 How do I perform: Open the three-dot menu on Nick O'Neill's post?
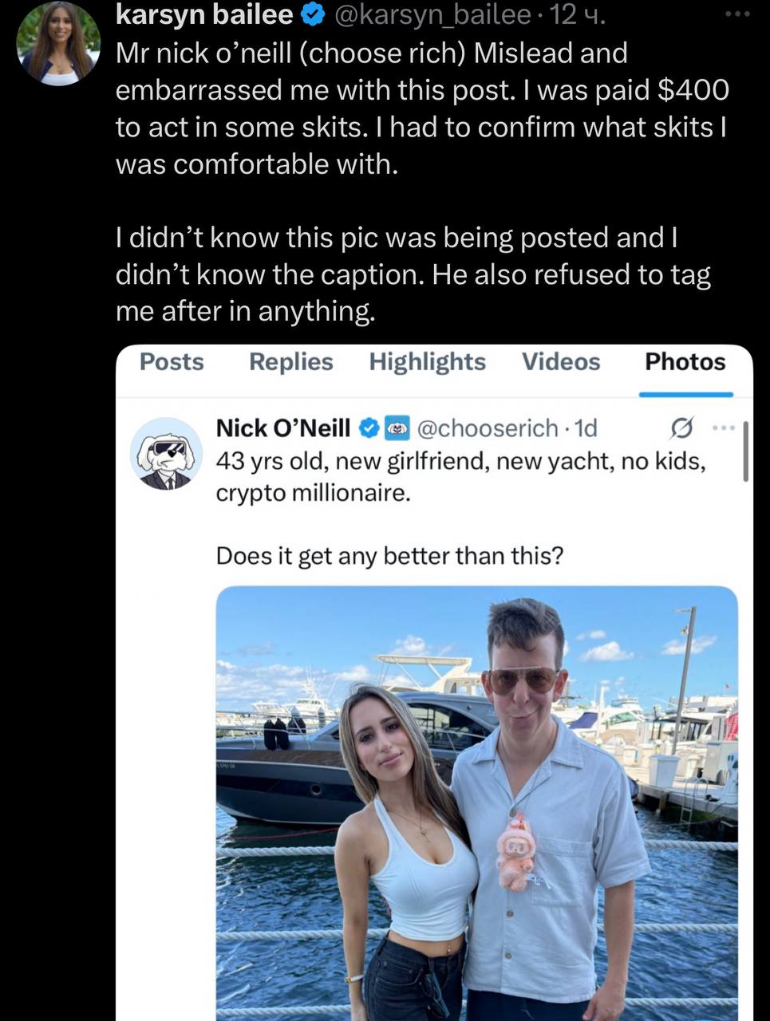(x=722, y=428)
